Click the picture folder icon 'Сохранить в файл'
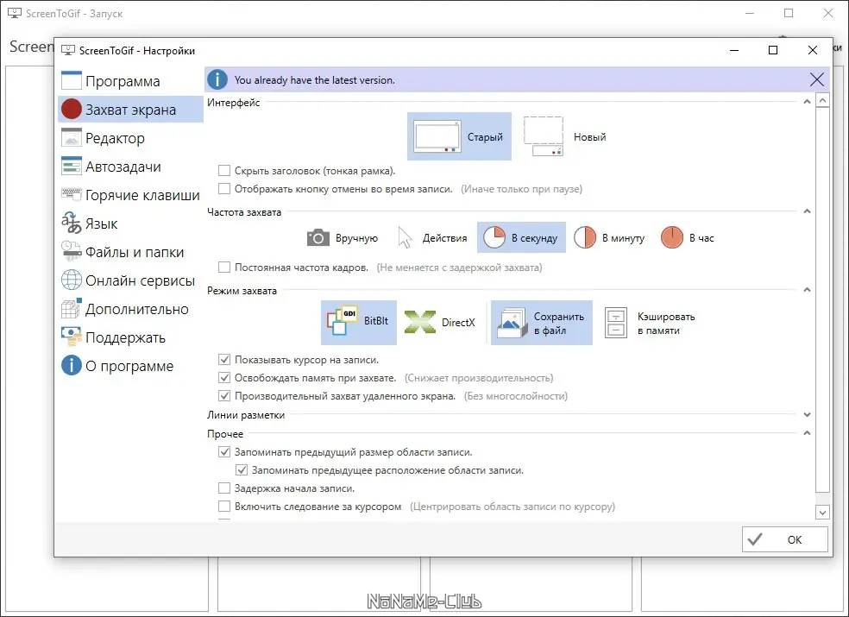849x617 pixels. 512,323
